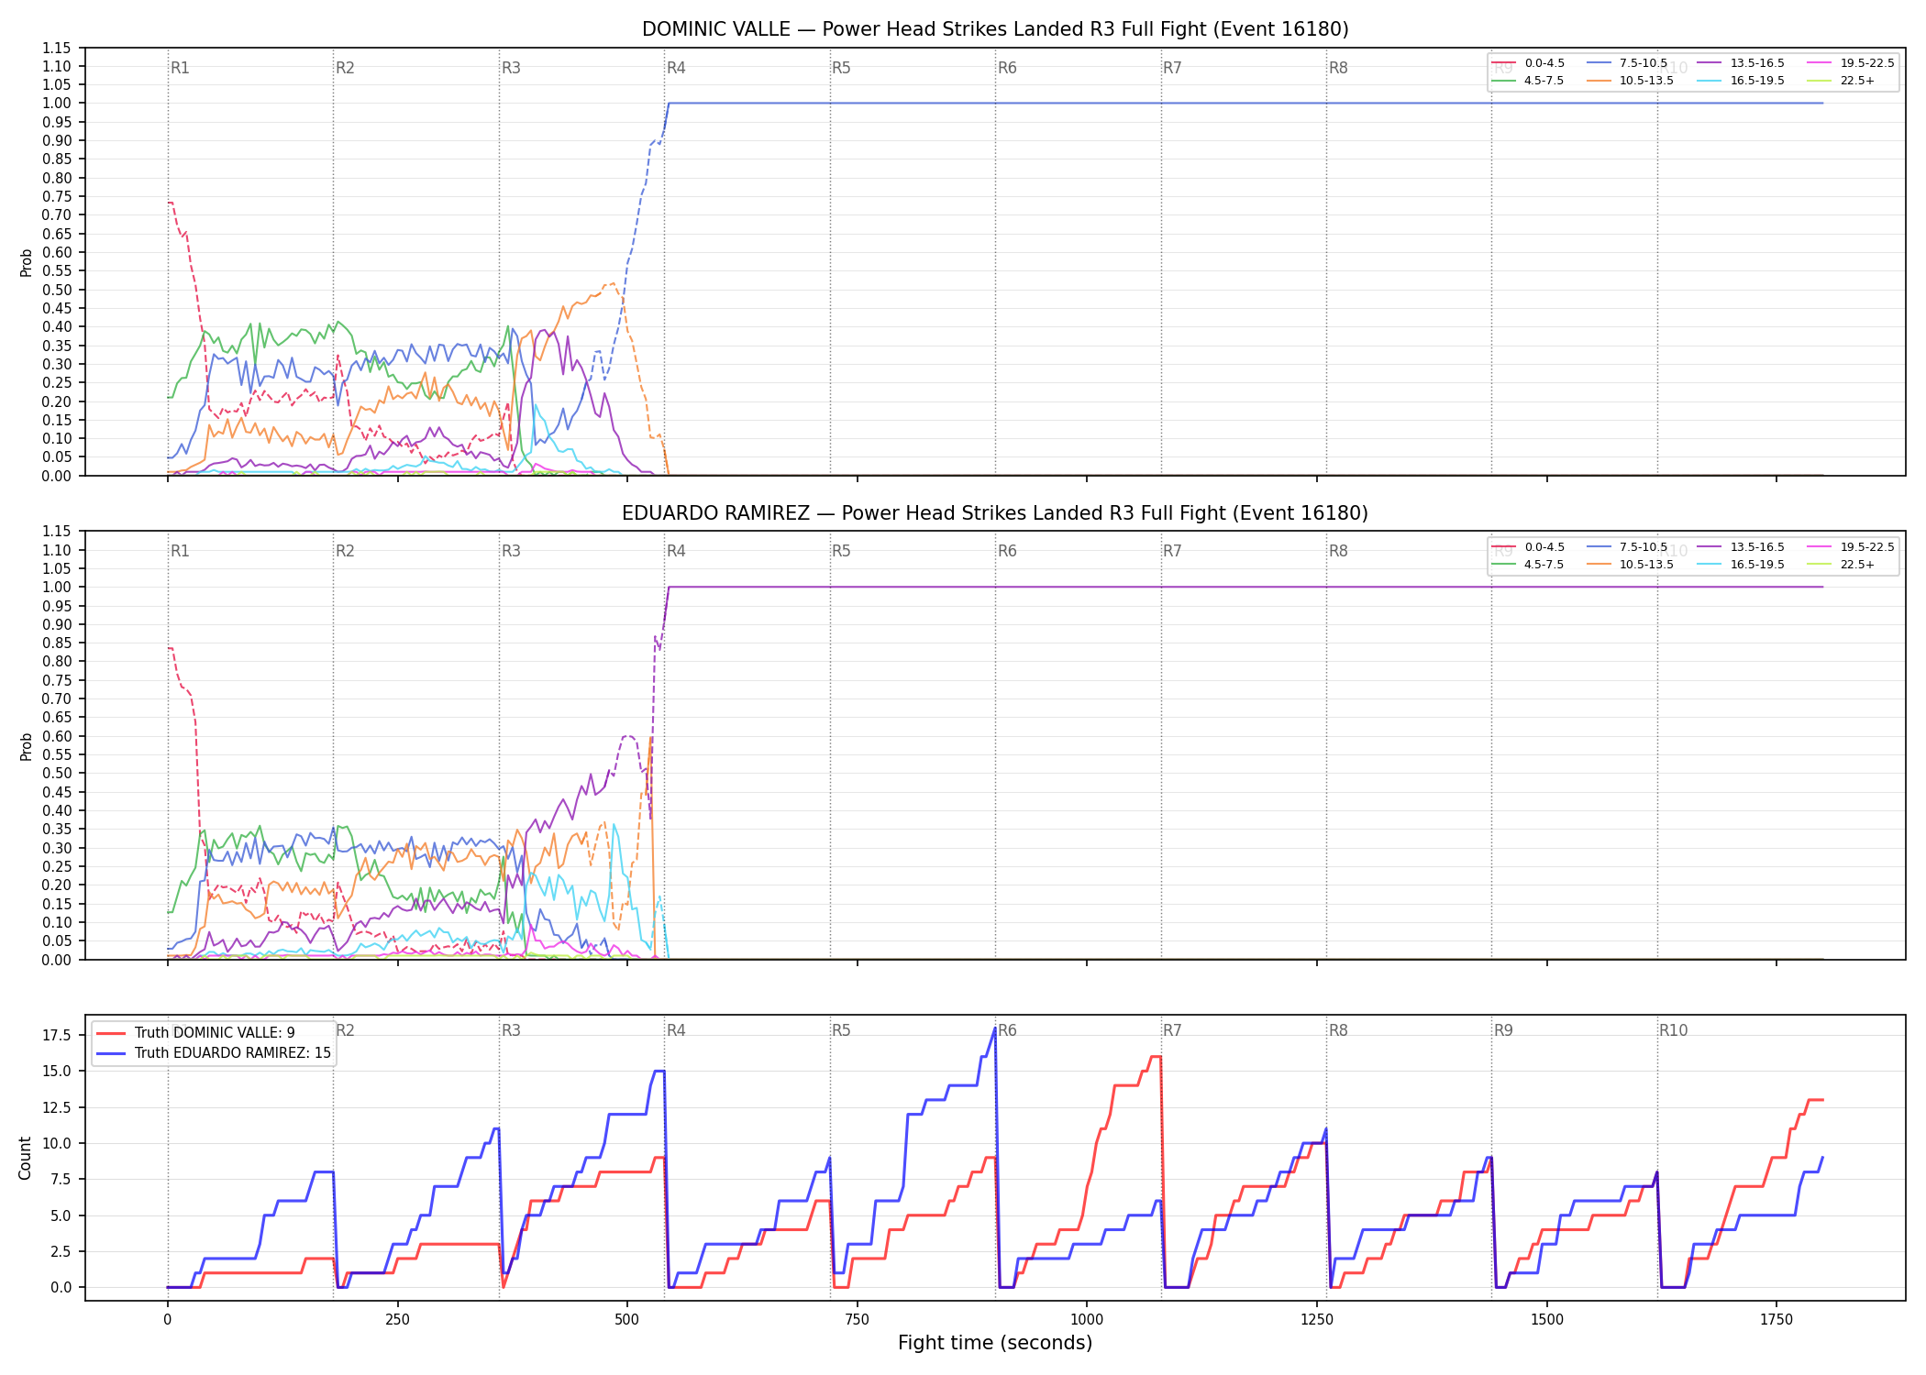Select 22.5+ legend entry in Valle chart

(x=1841, y=81)
